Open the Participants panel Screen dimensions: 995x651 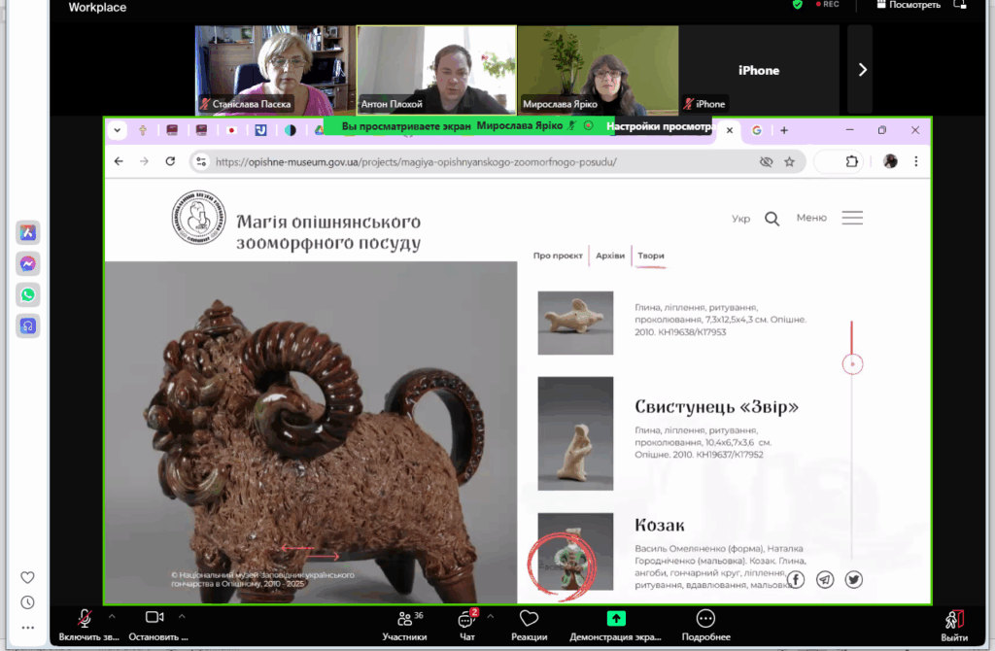point(404,624)
